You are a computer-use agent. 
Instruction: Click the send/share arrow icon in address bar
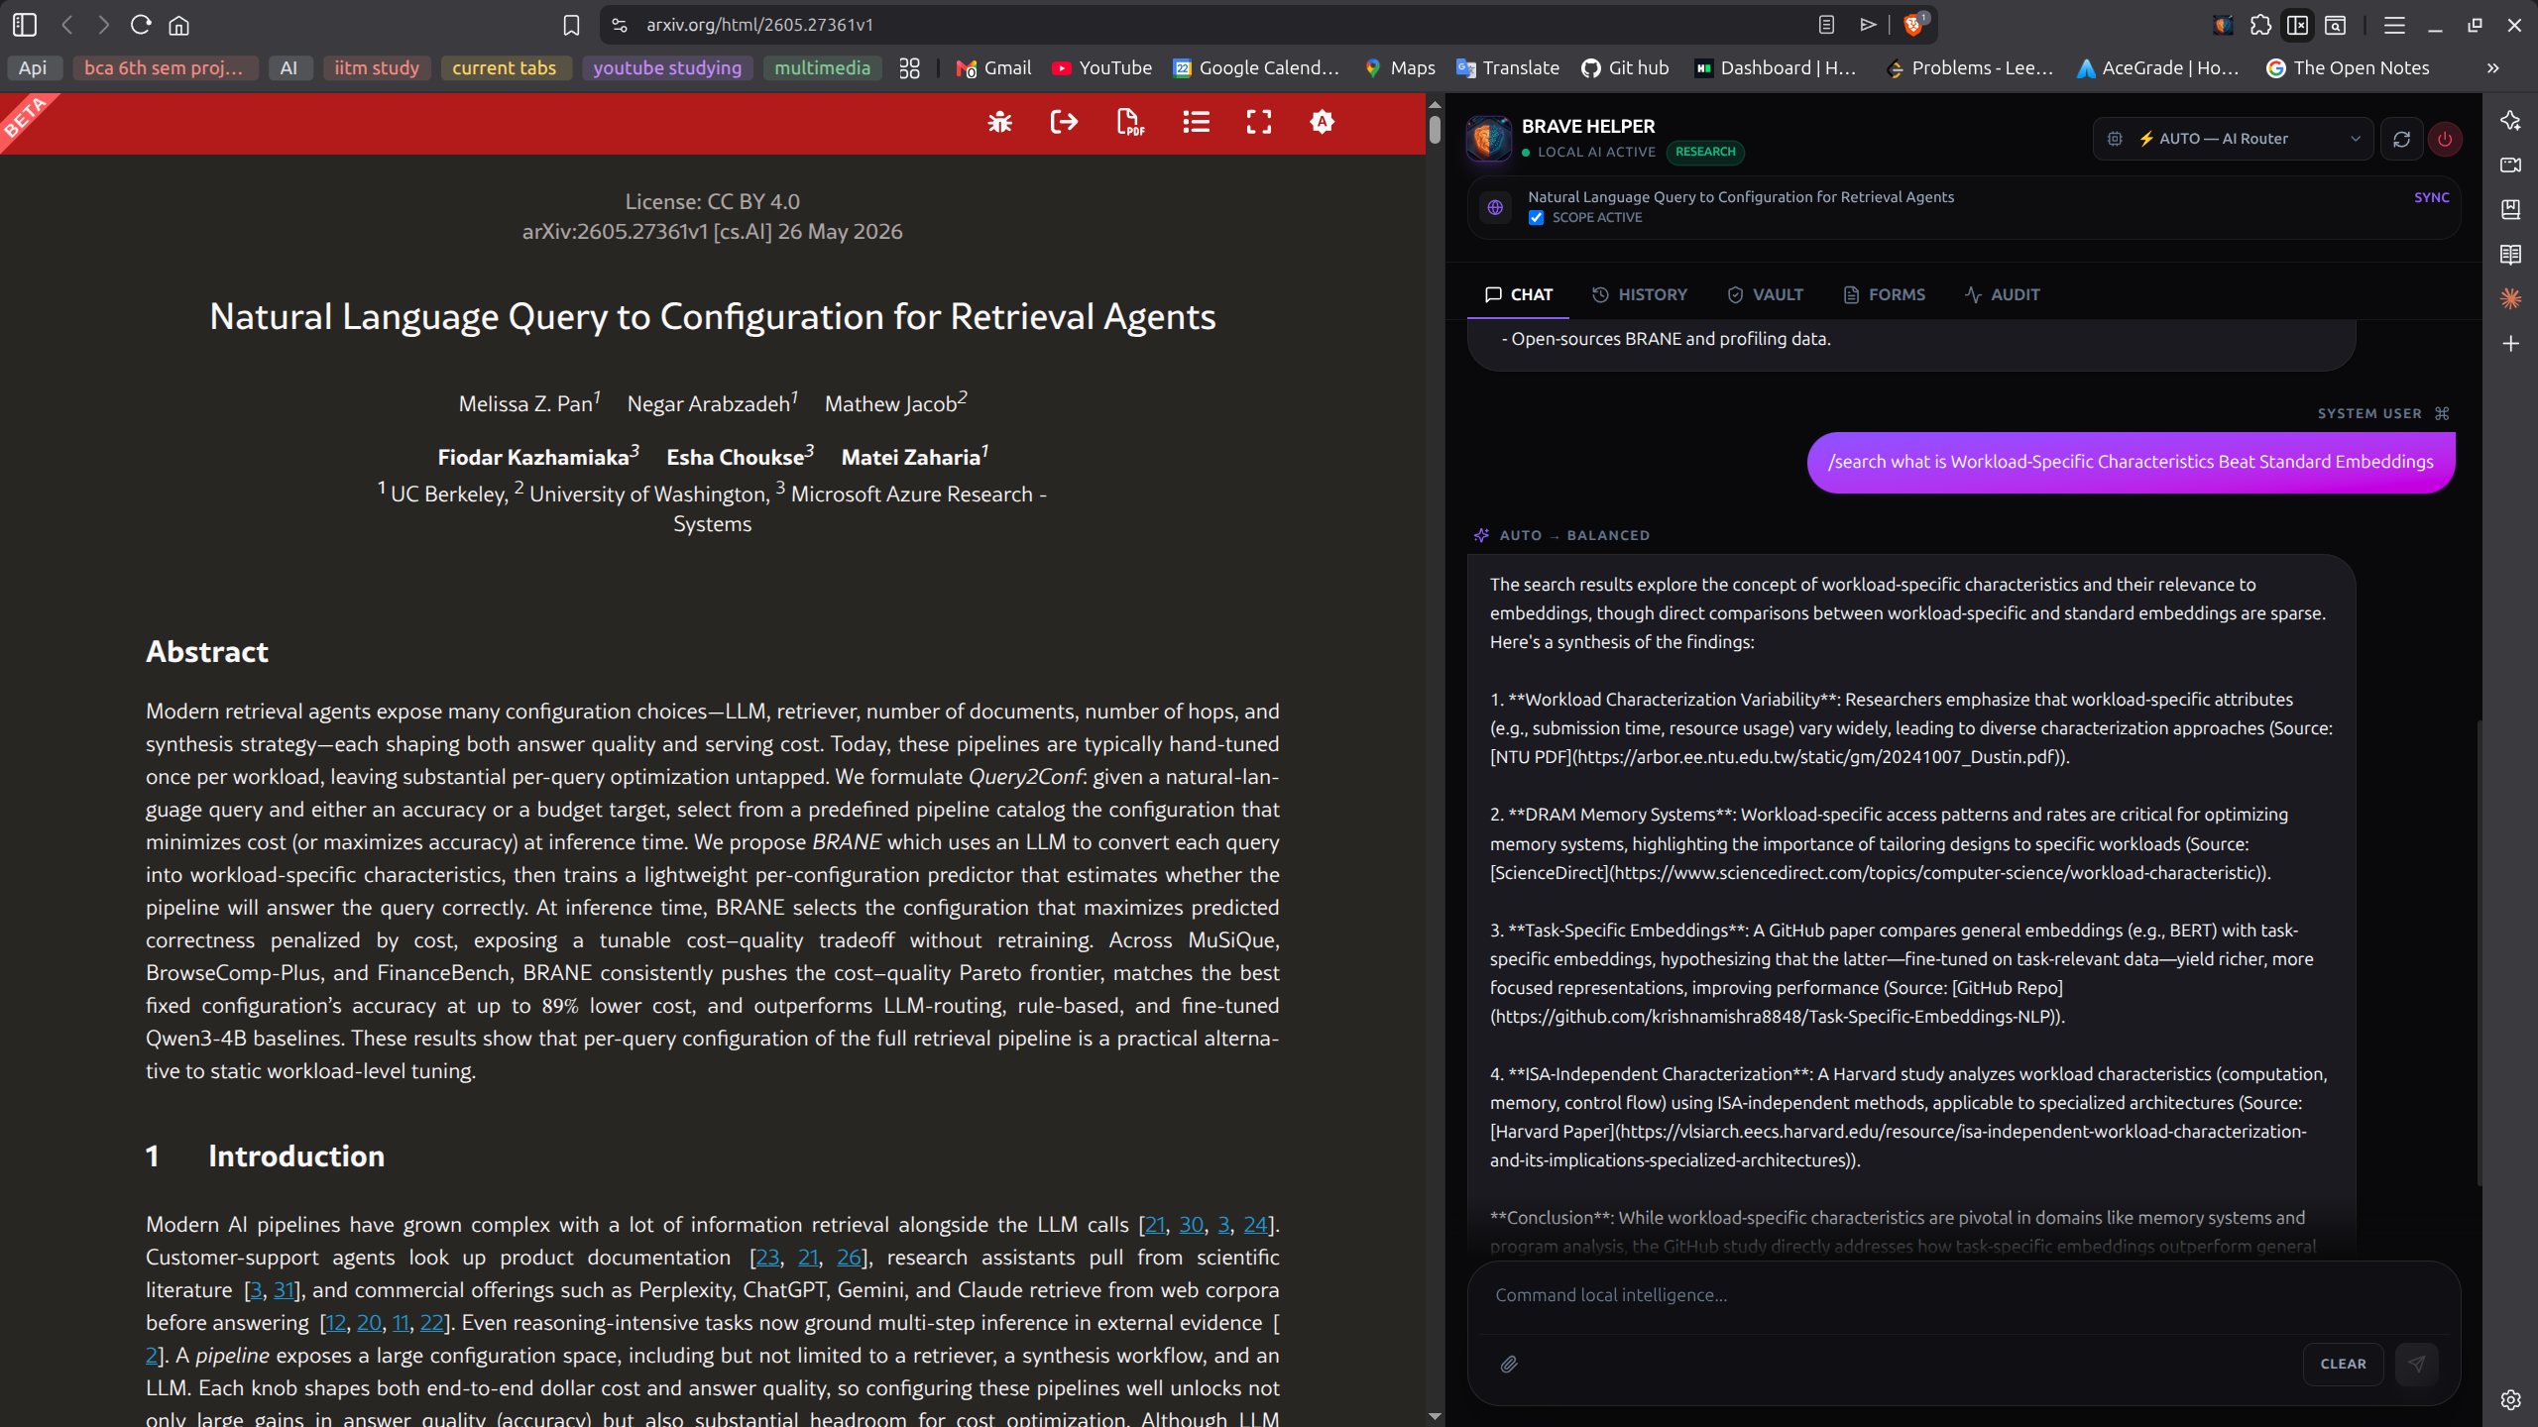coord(1868,25)
